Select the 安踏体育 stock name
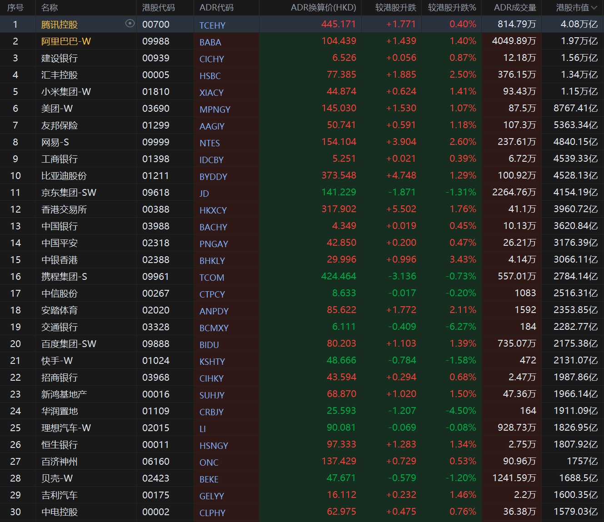The height and width of the screenshot is (522, 604). point(60,310)
